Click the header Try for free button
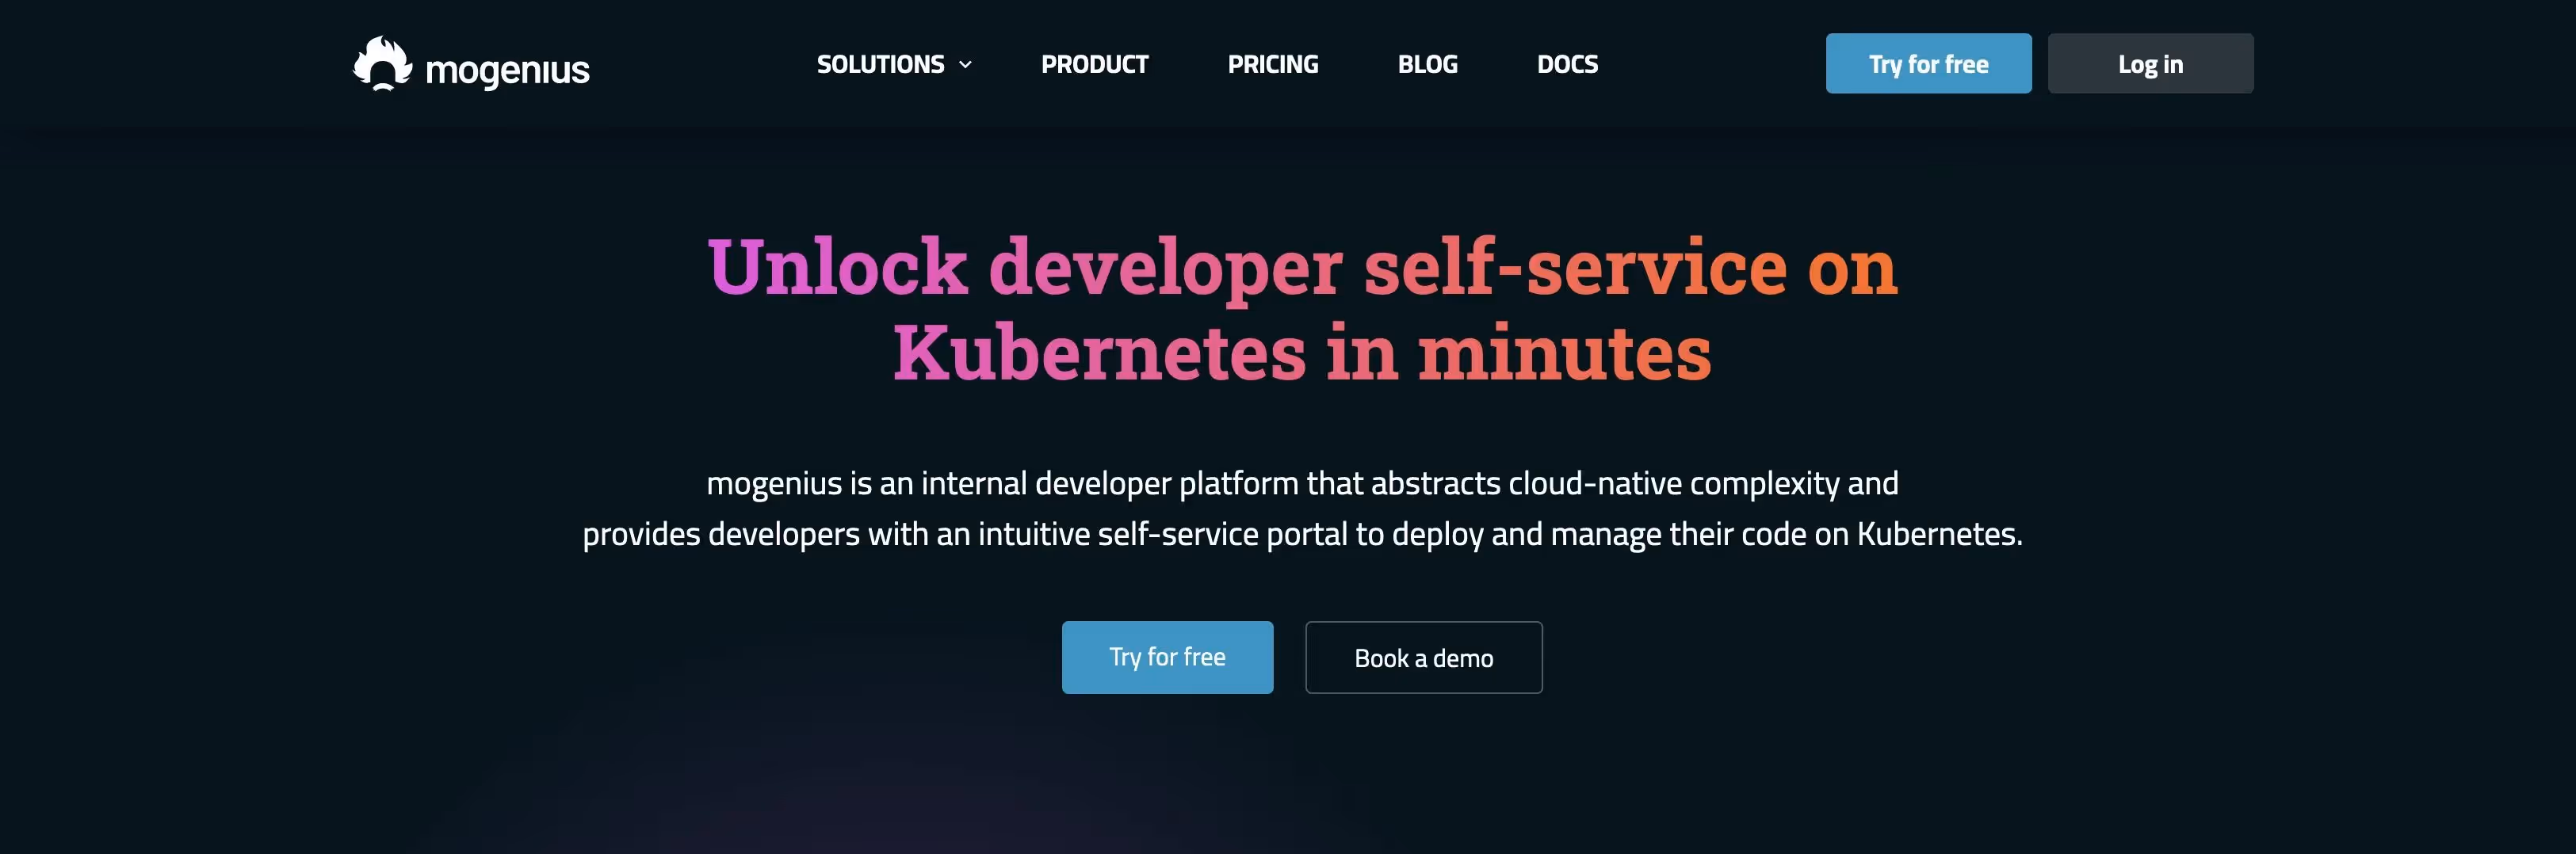 click(x=1928, y=64)
